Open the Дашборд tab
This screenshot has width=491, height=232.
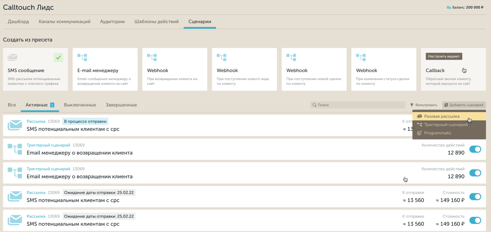18,21
